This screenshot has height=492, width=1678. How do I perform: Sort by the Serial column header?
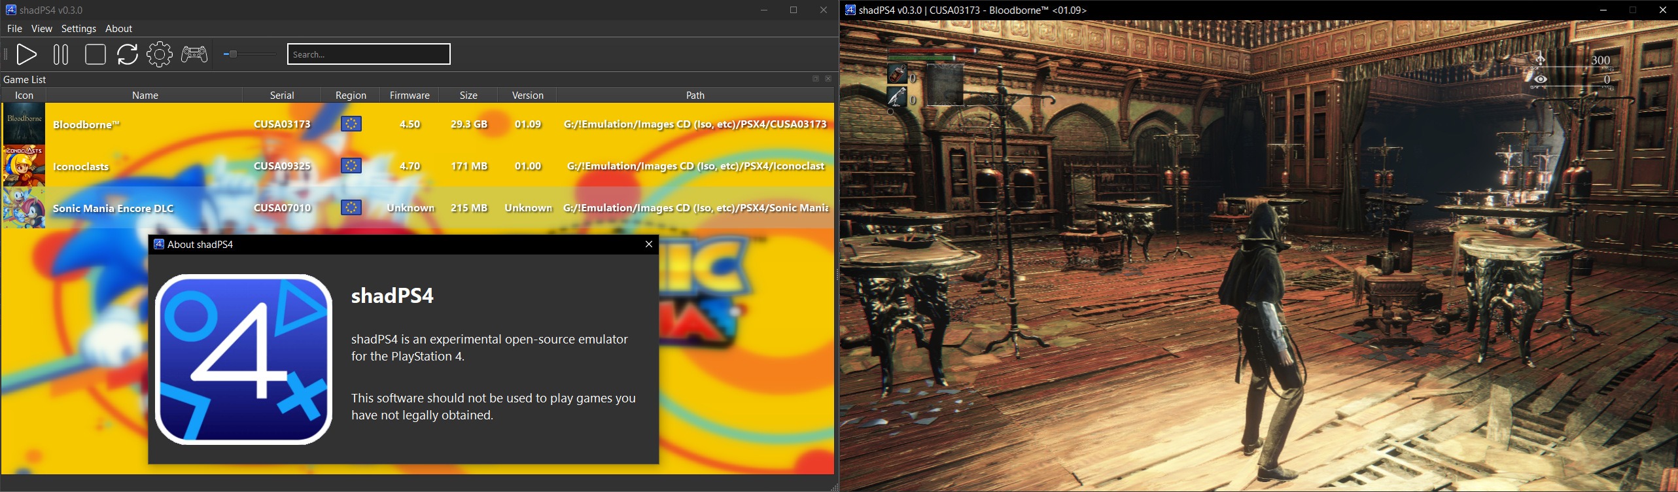[x=282, y=96]
